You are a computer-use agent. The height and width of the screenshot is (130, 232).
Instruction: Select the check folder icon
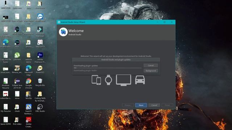point(17,108)
